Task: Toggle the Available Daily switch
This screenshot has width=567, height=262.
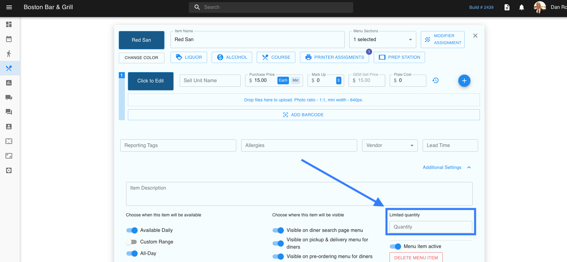Action: [132, 230]
